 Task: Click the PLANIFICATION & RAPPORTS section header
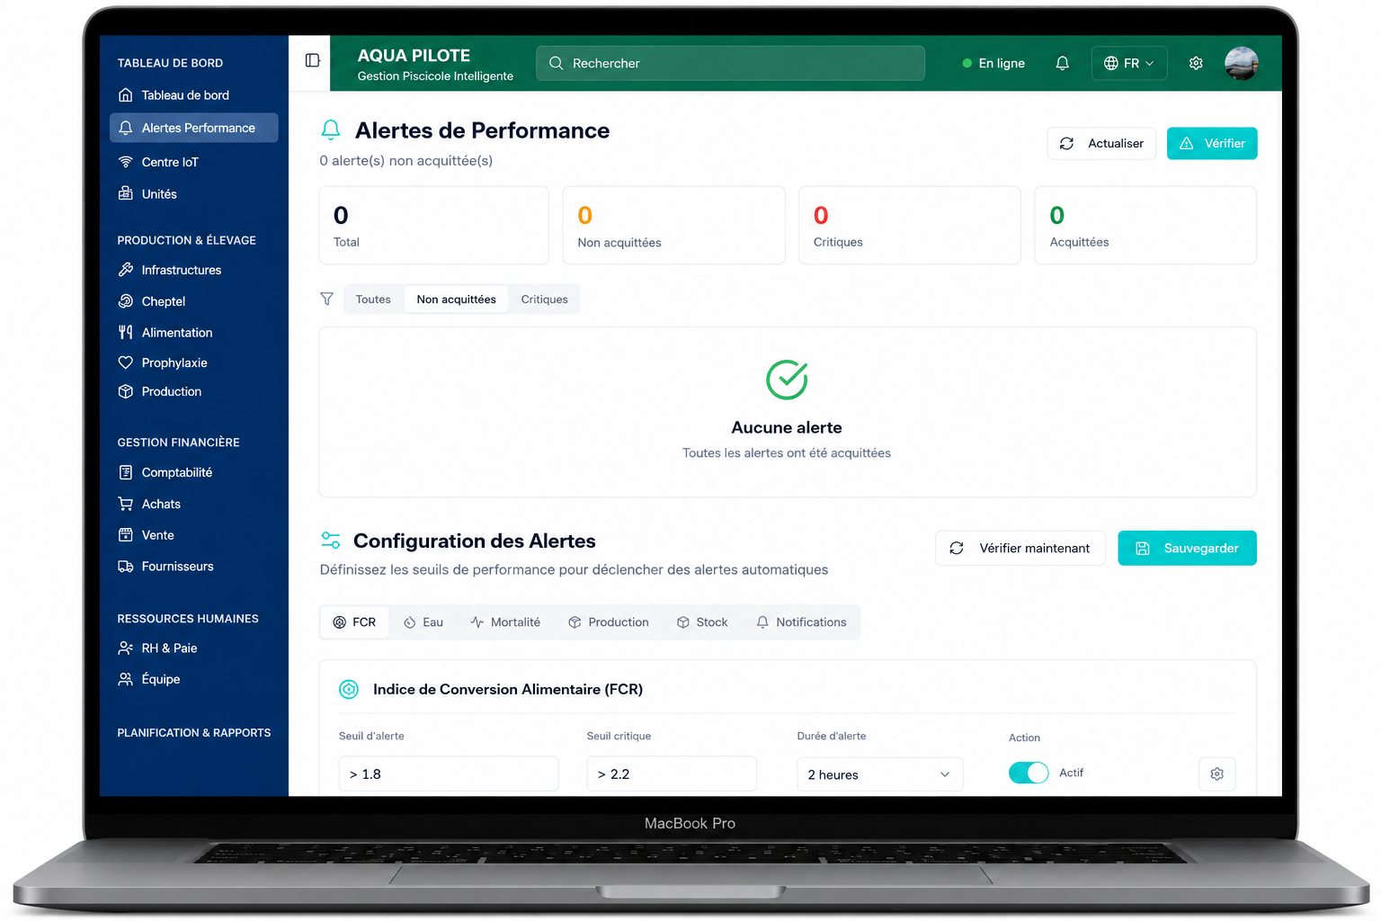[194, 733]
